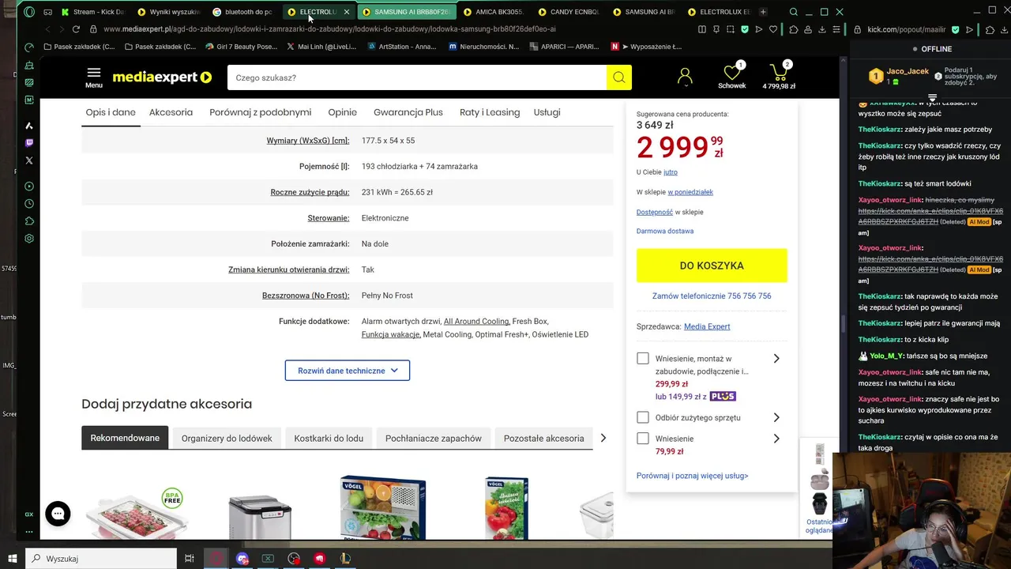Open the Media Expert seller link
The width and height of the screenshot is (1011, 569).
(707, 326)
